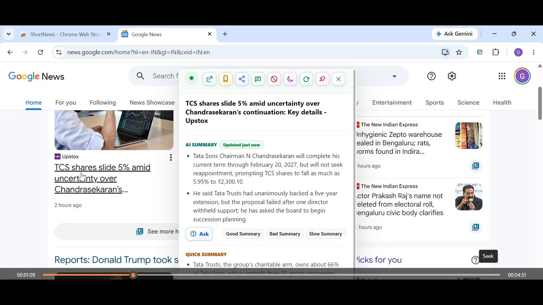543x305 pixels.
Task: Open Google News settings gear
Action: pos(452,76)
